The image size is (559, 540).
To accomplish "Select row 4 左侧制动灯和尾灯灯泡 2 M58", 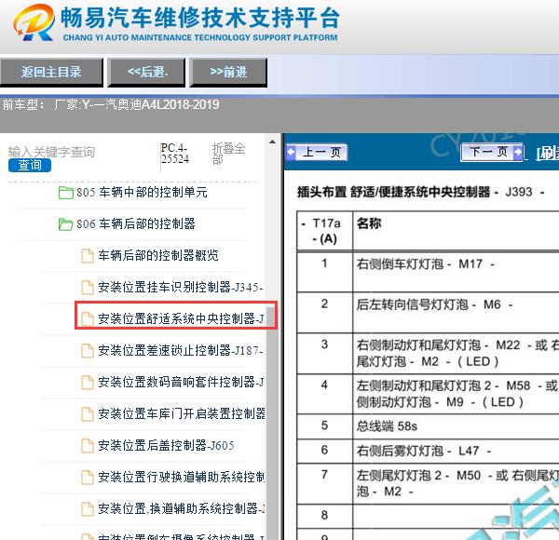I will [428, 394].
